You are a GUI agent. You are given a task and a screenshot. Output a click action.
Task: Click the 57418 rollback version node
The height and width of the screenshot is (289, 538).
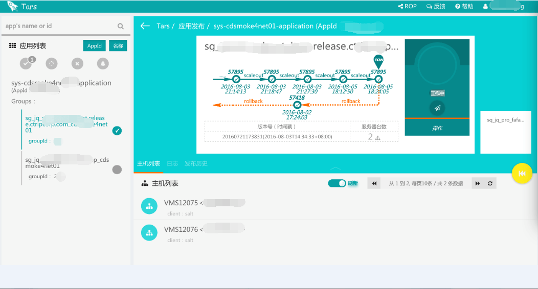click(x=297, y=105)
